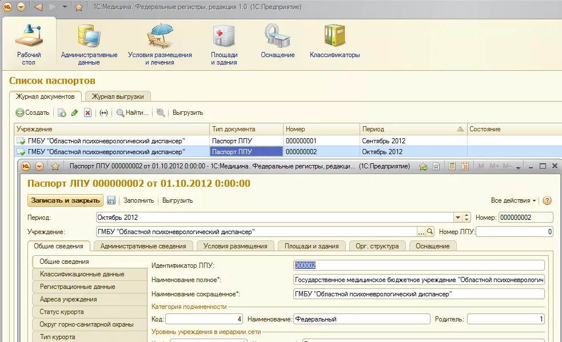This screenshot has height=342, width=562.
Task: Click the M+ memory button
Action: tap(495, 166)
